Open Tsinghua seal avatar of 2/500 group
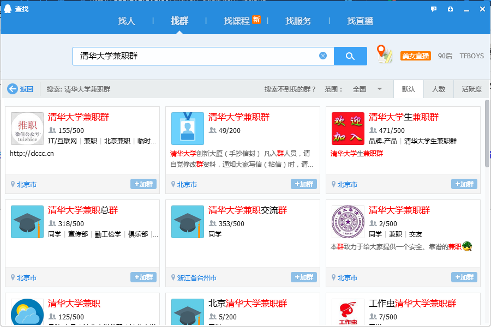Viewport: 491px width, 327px height. point(348,222)
